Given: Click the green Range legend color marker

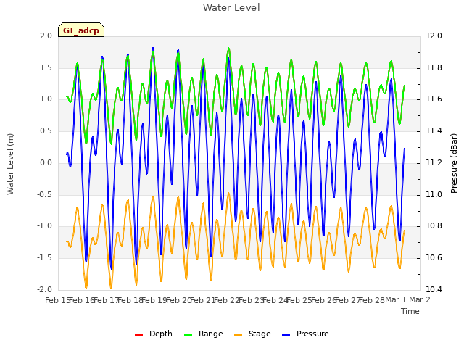Looking at the screenshot, I should click(188, 335).
